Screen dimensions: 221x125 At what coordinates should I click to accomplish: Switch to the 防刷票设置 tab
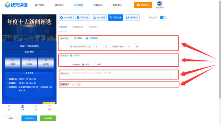(x=77, y=27)
